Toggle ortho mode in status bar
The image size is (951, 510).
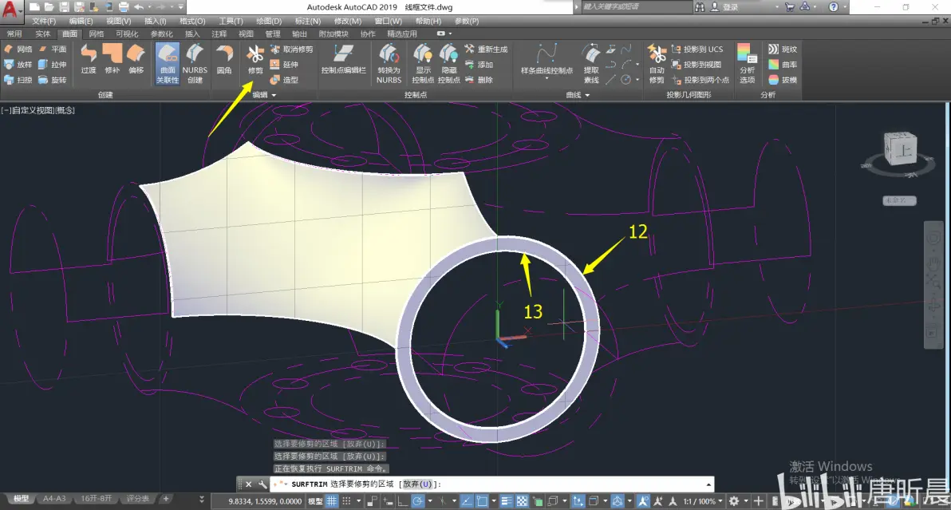[x=403, y=501]
